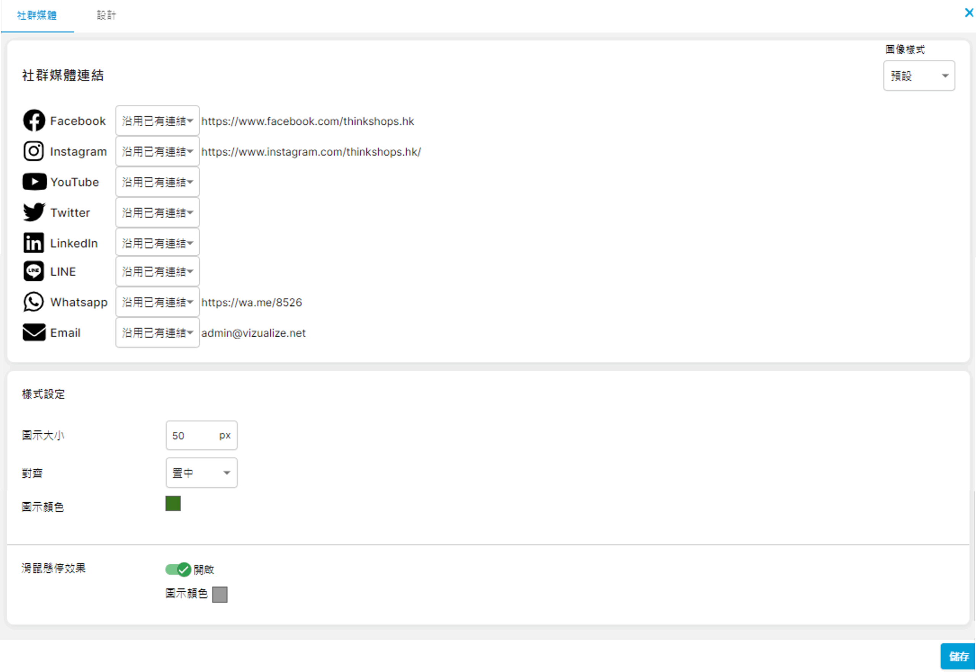The height and width of the screenshot is (672, 976).
Task: Expand the YouTube link source dropdown
Action: click(157, 182)
